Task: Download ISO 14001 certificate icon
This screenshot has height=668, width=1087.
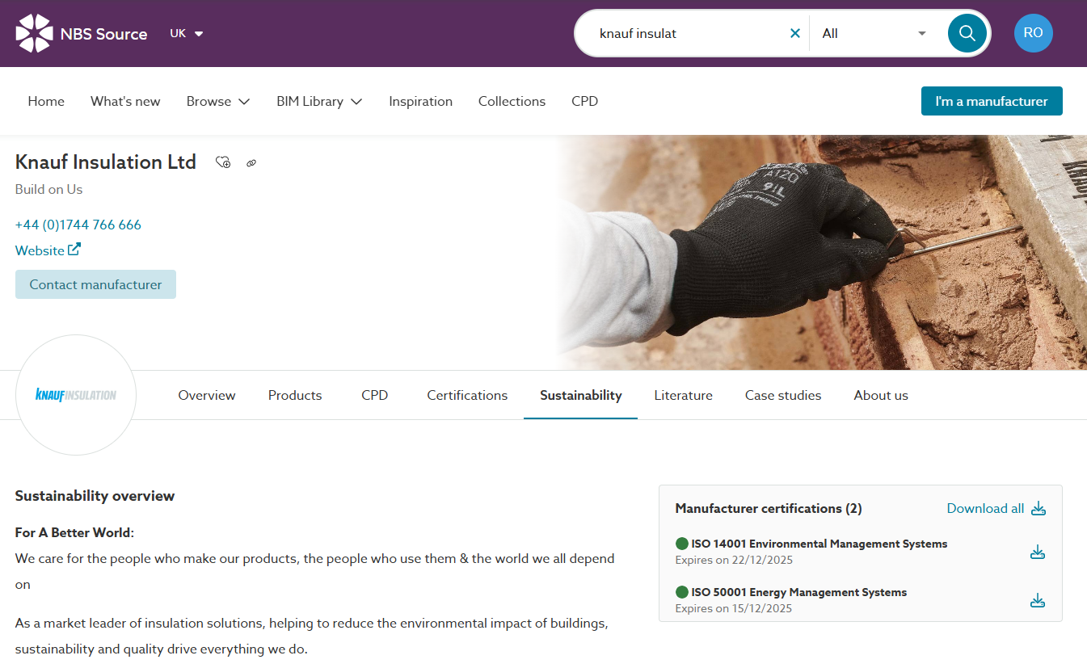Action: 1038,552
